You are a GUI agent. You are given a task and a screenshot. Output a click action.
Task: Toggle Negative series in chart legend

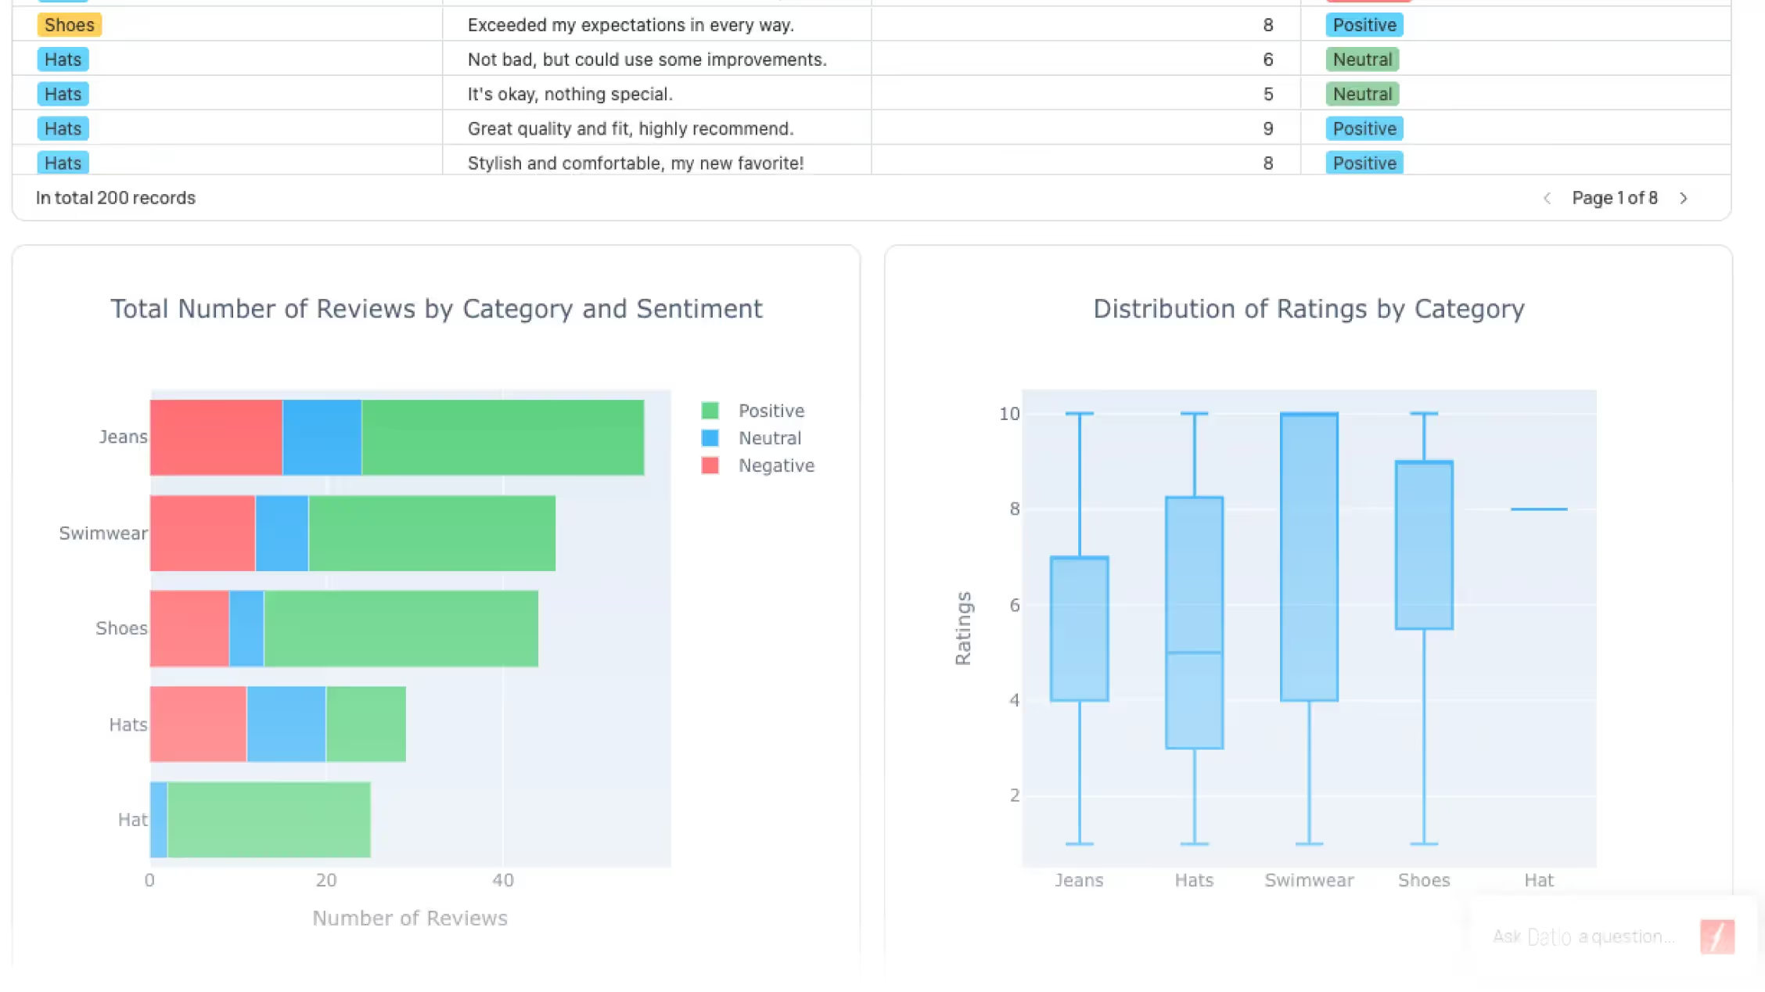click(757, 465)
